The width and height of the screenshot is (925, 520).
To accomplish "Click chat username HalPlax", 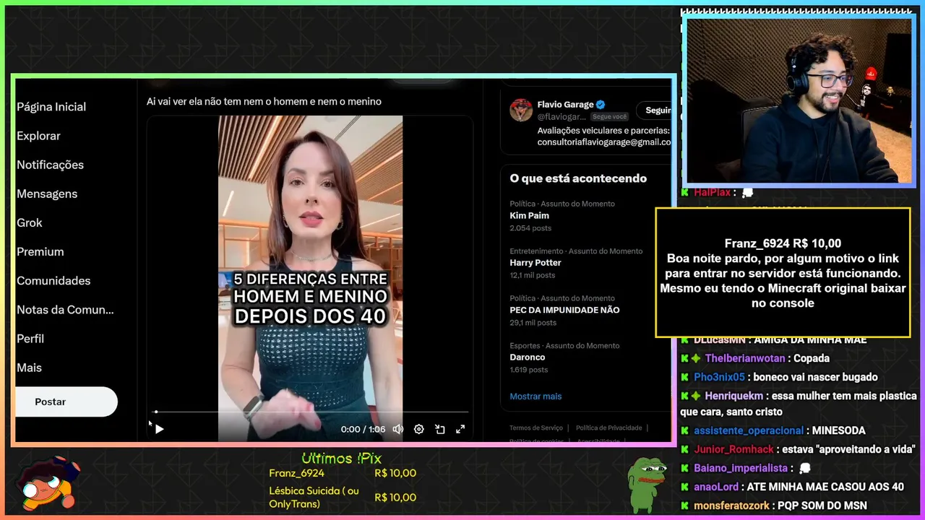I will [x=713, y=193].
